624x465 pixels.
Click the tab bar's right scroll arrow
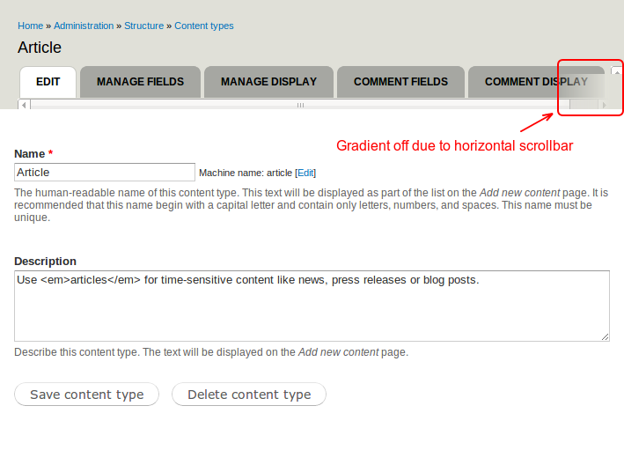coord(603,105)
